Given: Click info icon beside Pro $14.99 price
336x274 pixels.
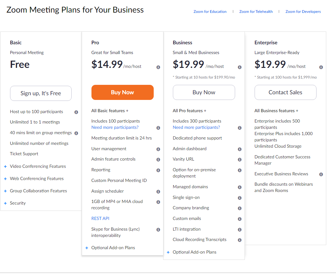Looking at the screenshot, I should click(158, 67).
